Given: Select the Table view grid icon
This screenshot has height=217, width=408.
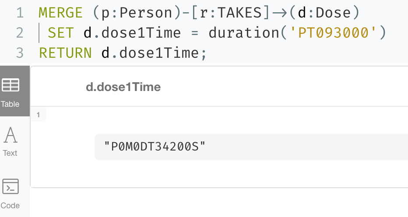Looking at the screenshot, I should pyautogui.click(x=11, y=85).
